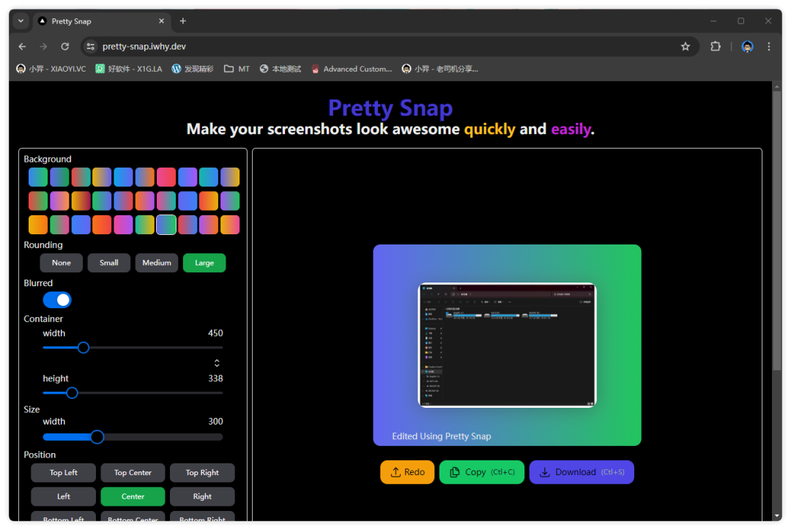Viewport: 791px width, 530px height.
Task: Open the browser extensions puzzle icon
Action: tap(716, 46)
